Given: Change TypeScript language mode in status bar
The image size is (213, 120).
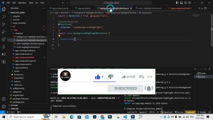Looking at the screenshot, I should (168, 112).
